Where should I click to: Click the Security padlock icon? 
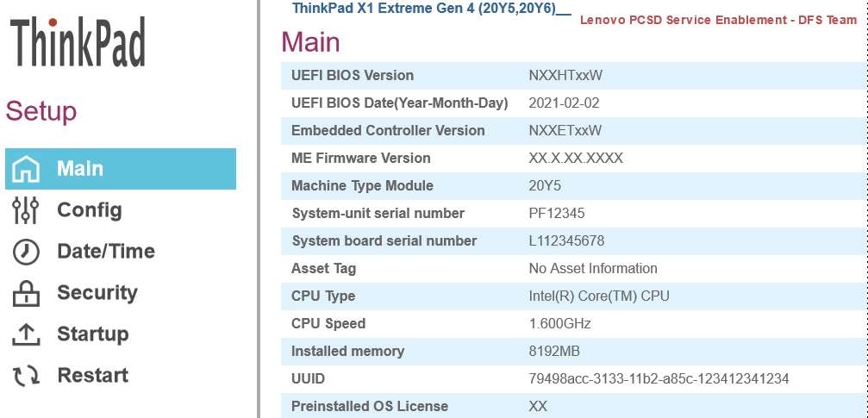pyautogui.click(x=26, y=293)
